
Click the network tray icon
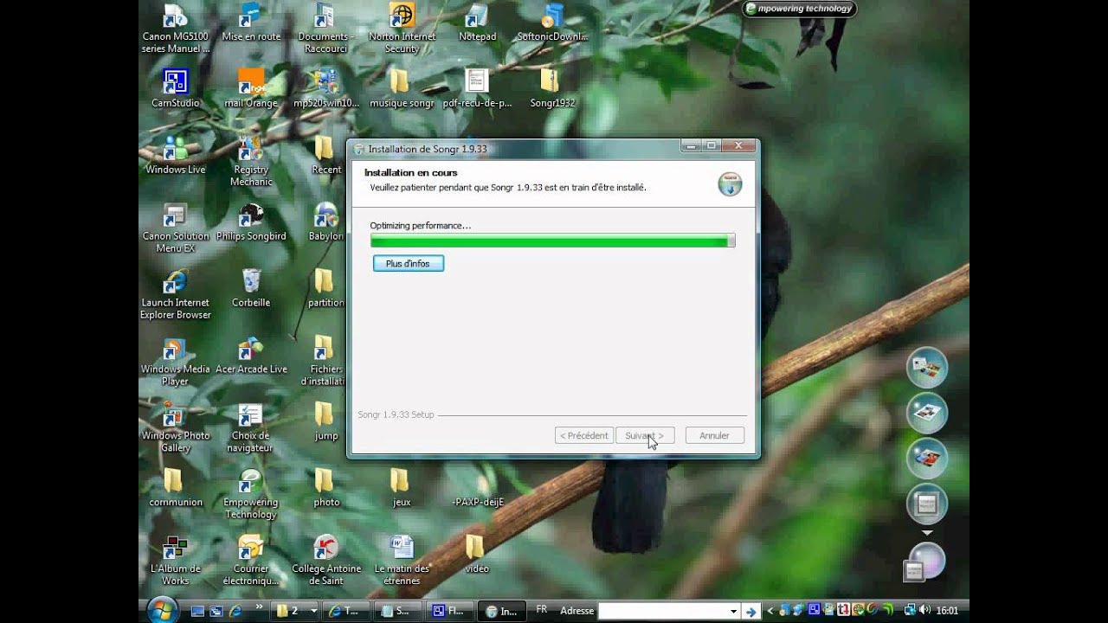[x=909, y=611]
